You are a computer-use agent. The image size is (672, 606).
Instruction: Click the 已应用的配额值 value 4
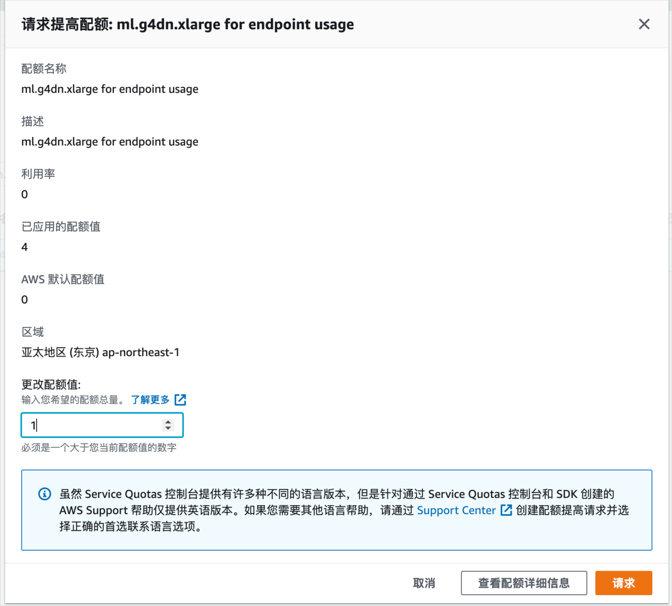25,247
